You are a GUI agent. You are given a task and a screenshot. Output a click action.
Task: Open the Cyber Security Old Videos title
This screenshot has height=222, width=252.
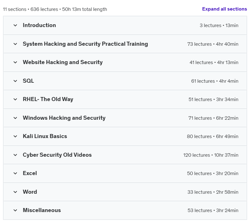click(x=57, y=155)
